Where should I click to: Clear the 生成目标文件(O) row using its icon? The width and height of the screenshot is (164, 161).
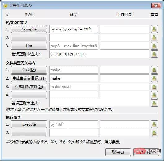[154, 87]
